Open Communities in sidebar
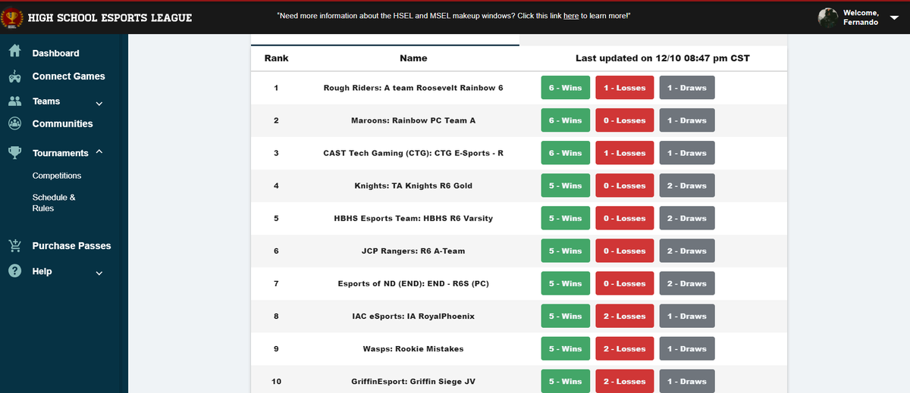 pyautogui.click(x=62, y=123)
